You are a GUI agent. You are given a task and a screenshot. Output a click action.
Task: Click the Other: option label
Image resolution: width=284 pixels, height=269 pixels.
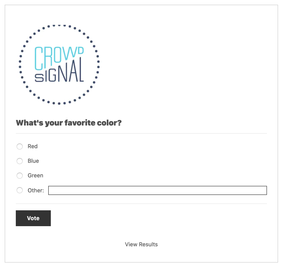36,191
